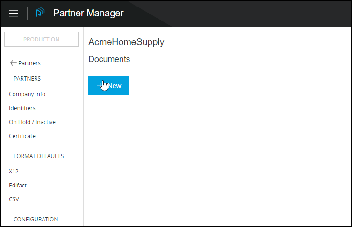The height and width of the screenshot is (227, 352).
Task: Choose Edifact format defaults
Action: click(18, 186)
